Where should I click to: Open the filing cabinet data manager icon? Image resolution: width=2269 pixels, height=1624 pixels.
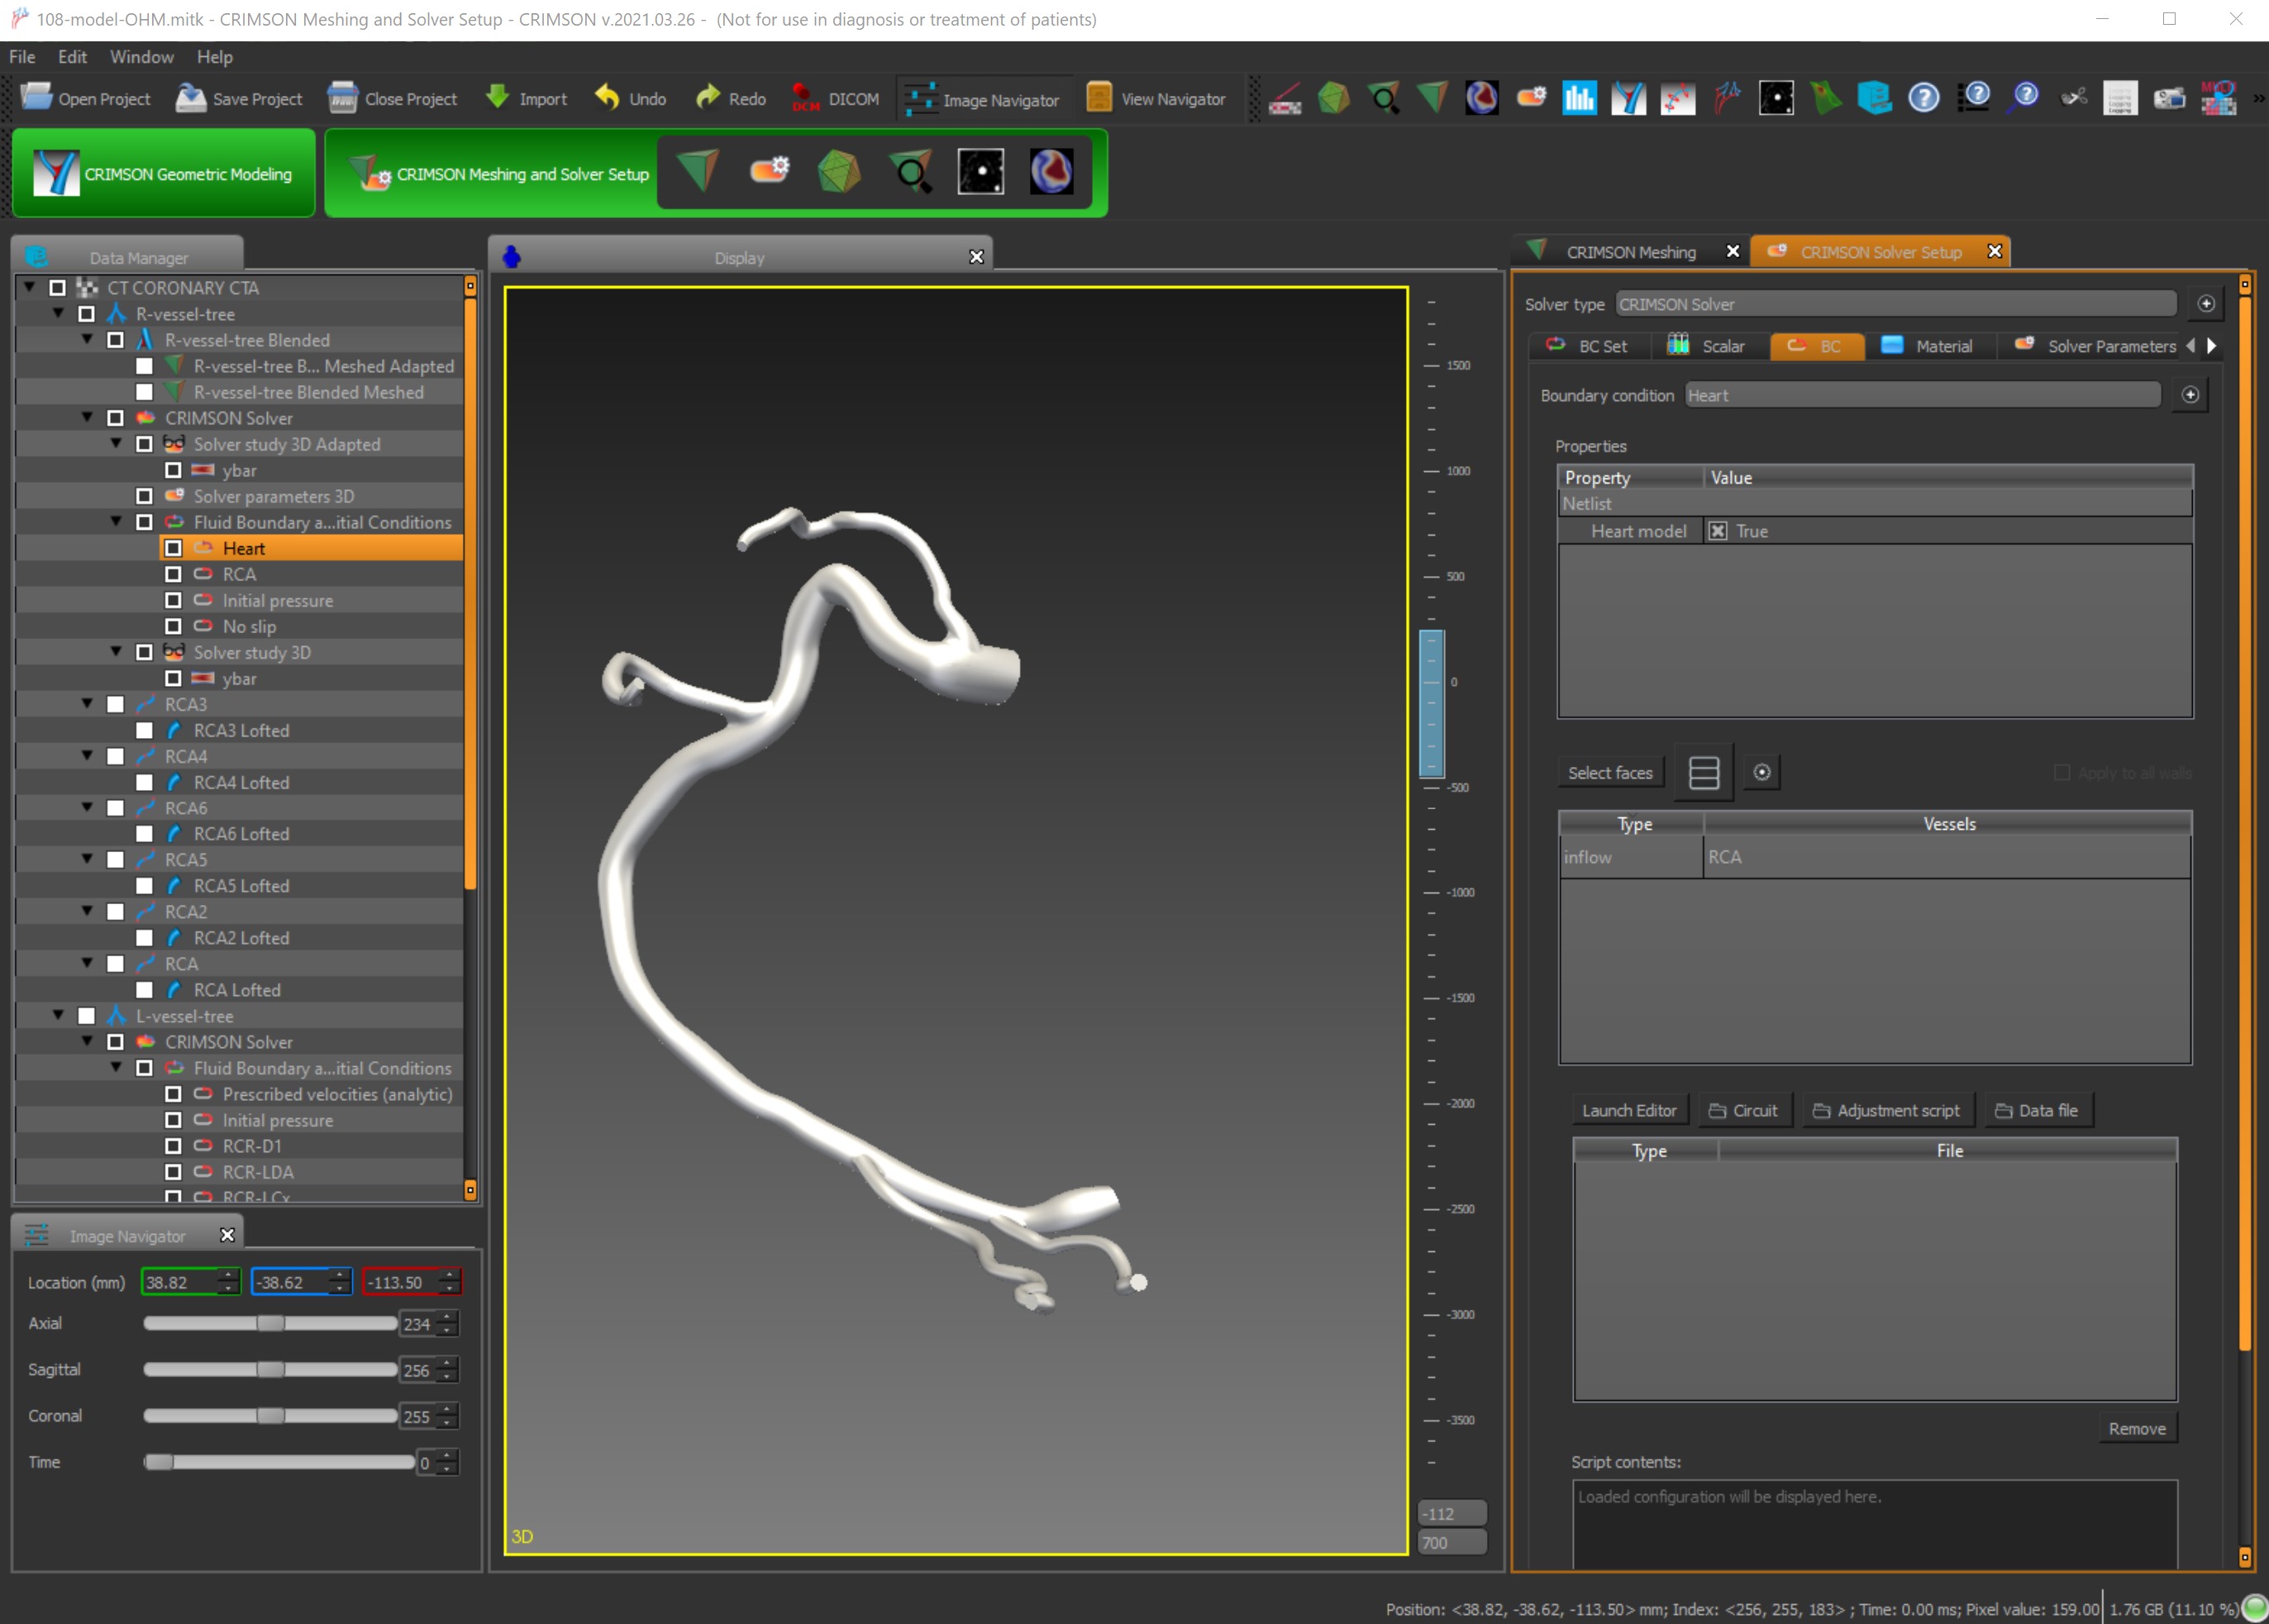click(1874, 98)
